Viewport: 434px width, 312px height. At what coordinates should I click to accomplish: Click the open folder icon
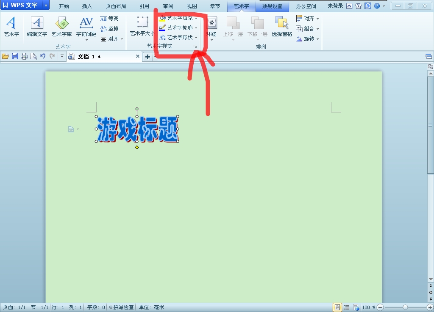tap(6, 56)
